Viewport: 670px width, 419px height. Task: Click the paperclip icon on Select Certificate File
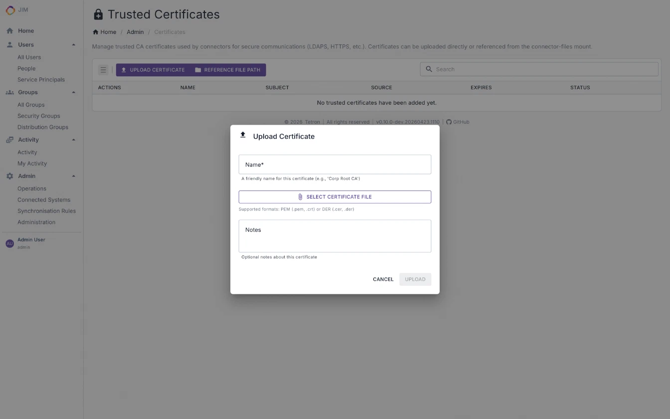[x=300, y=197]
